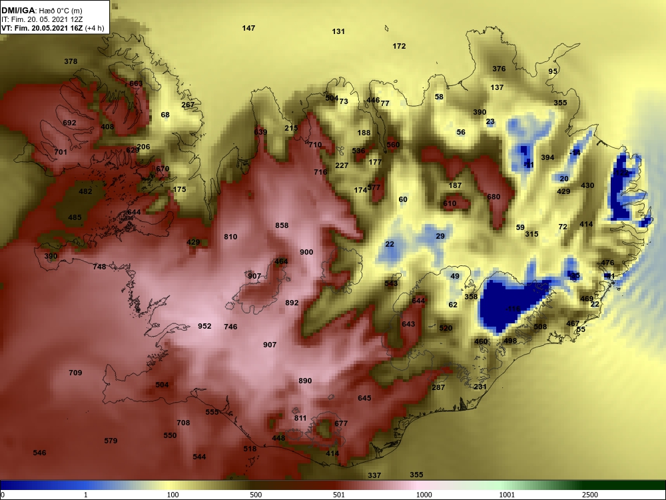Click the 1000 label on the color scale
This screenshot has width=666, height=500.
pos(424,495)
